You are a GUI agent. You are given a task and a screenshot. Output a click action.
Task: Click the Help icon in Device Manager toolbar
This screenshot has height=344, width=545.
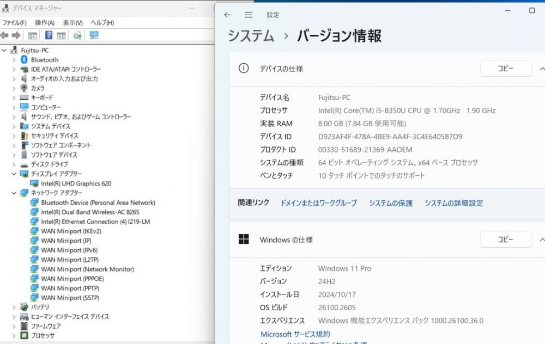(49, 35)
